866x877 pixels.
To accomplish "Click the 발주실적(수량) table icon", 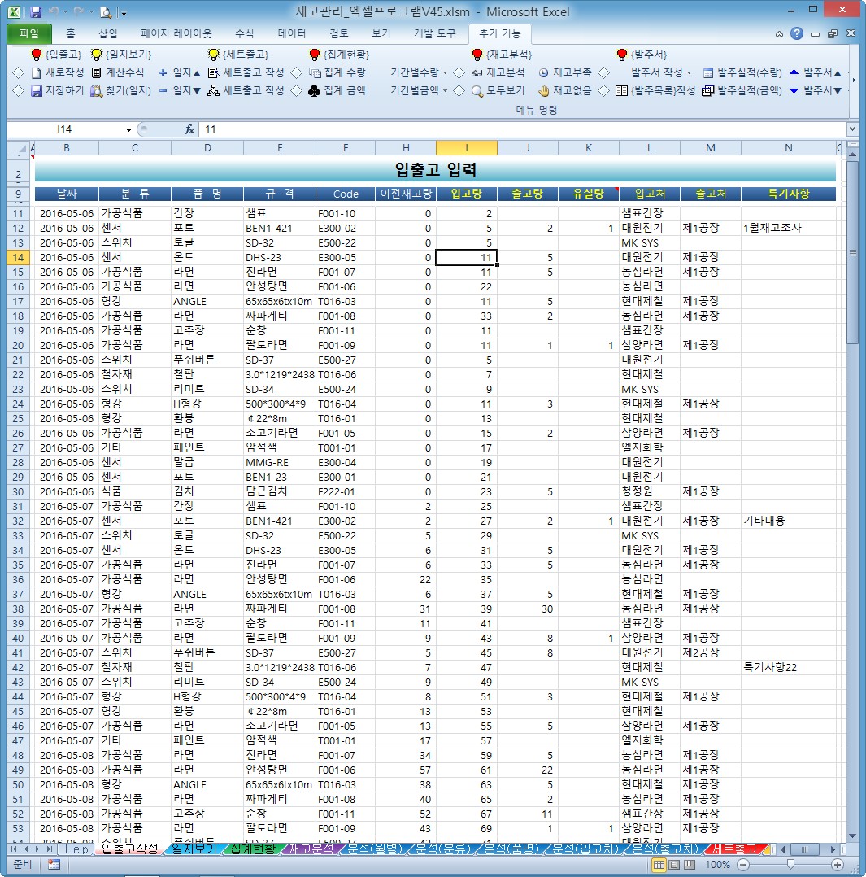I will [x=707, y=72].
